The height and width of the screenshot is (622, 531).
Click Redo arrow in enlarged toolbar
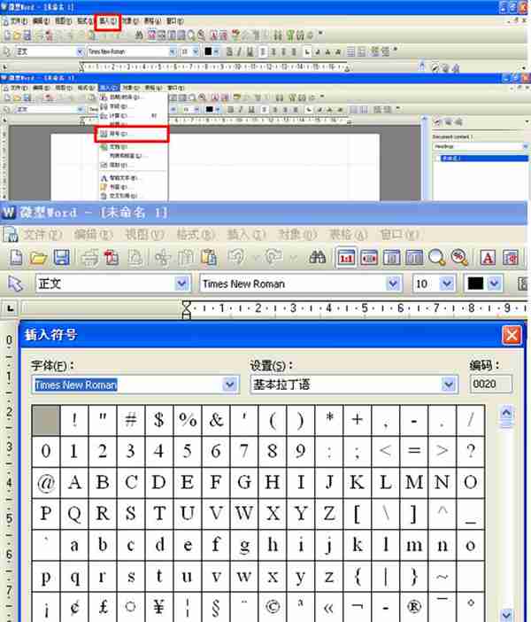point(273,258)
